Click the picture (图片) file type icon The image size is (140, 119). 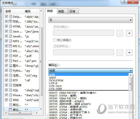pyautogui.click(x=11, y=66)
